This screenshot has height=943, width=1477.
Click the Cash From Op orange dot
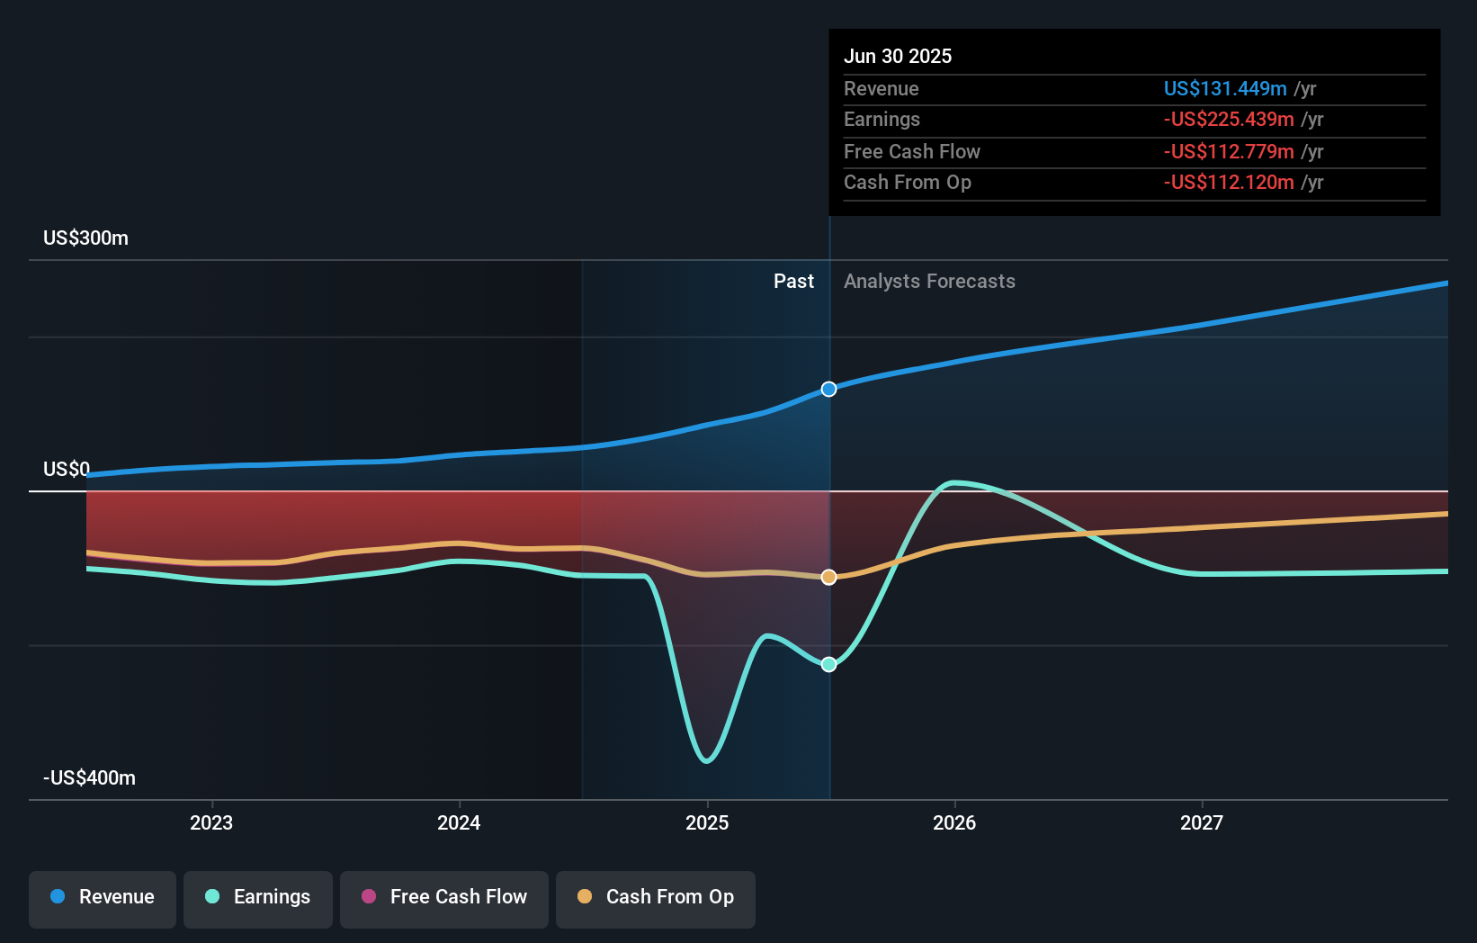click(x=586, y=897)
